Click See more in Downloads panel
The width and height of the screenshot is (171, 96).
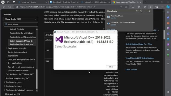[111, 29]
